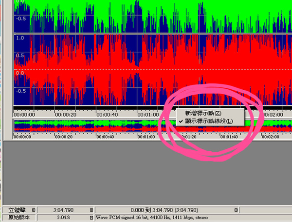Click 00:01:00 on the overview ruler

(x=146, y=137)
